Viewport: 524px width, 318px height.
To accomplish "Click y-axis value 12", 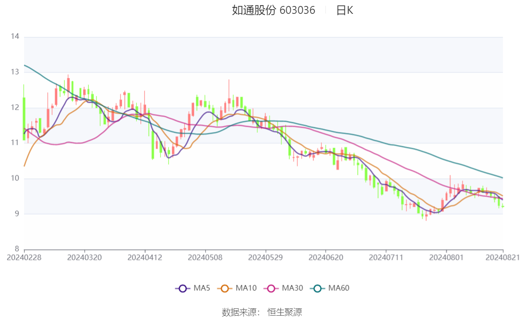I will pos(15,108).
